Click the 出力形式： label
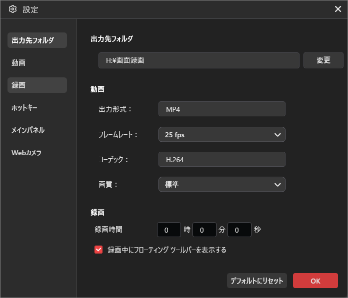Screen dimensions: 348x298 tap(115, 109)
